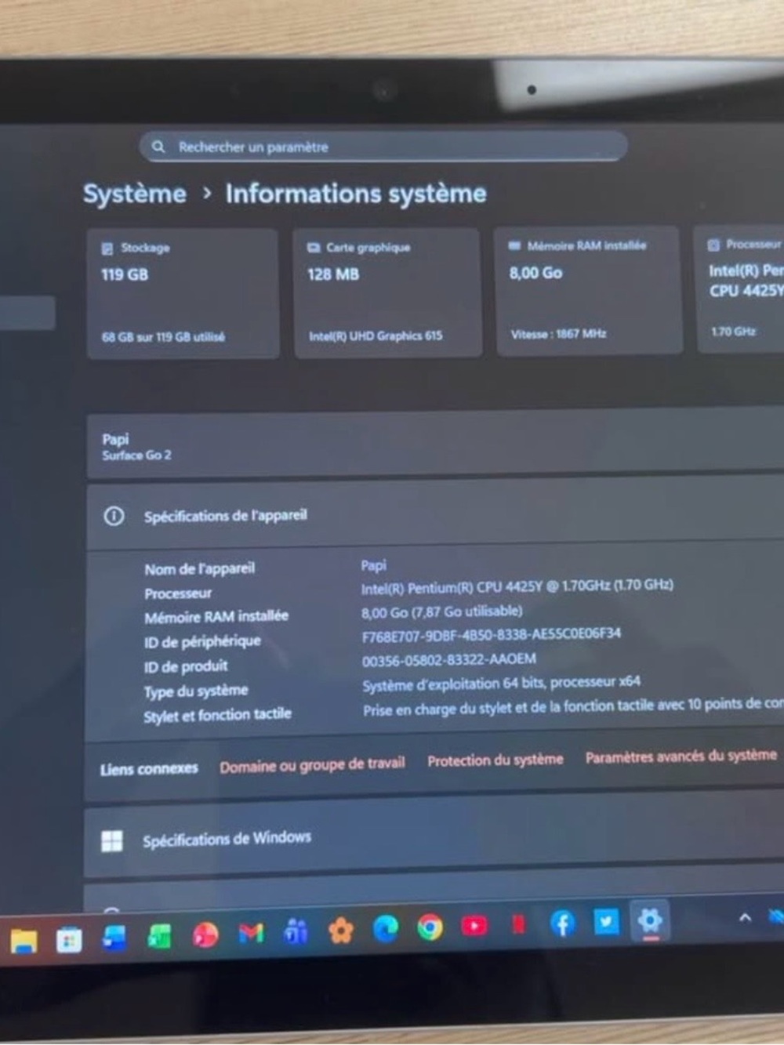The image size is (784, 1045).
Task: Go back to Système breadcrumb
Action: click(x=135, y=194)
